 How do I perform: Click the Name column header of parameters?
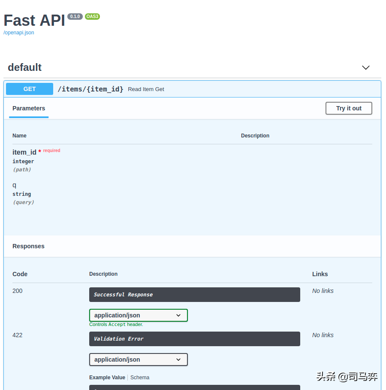coord(19,136)
